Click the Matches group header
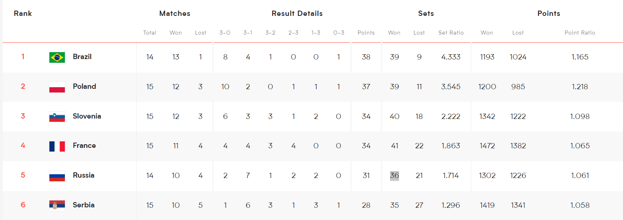 click(x=175, y=13)
